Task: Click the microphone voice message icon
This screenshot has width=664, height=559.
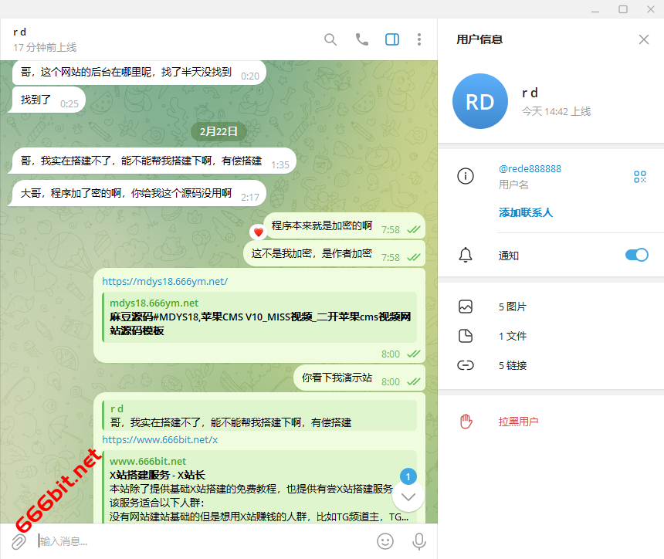Action: point(418,541)
